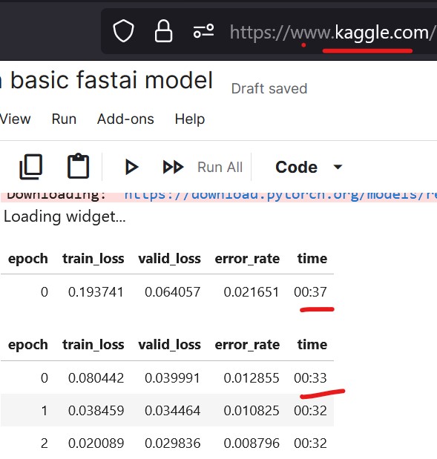
Task: Click the paste clipboard icon
Action: pos(78,166)
